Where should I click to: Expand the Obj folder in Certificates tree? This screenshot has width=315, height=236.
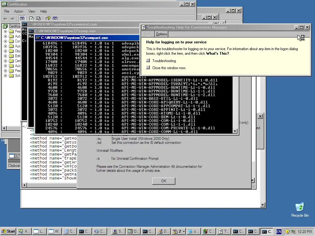point(6,51)
